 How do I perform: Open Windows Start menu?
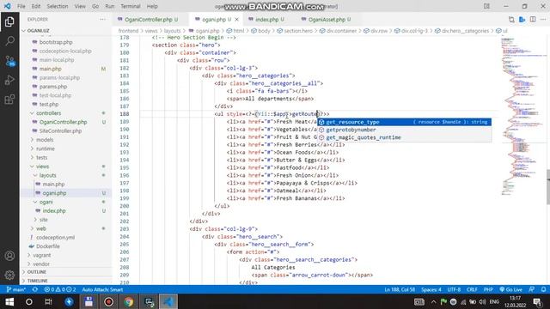pyautogui.click(x=9, y=301)
